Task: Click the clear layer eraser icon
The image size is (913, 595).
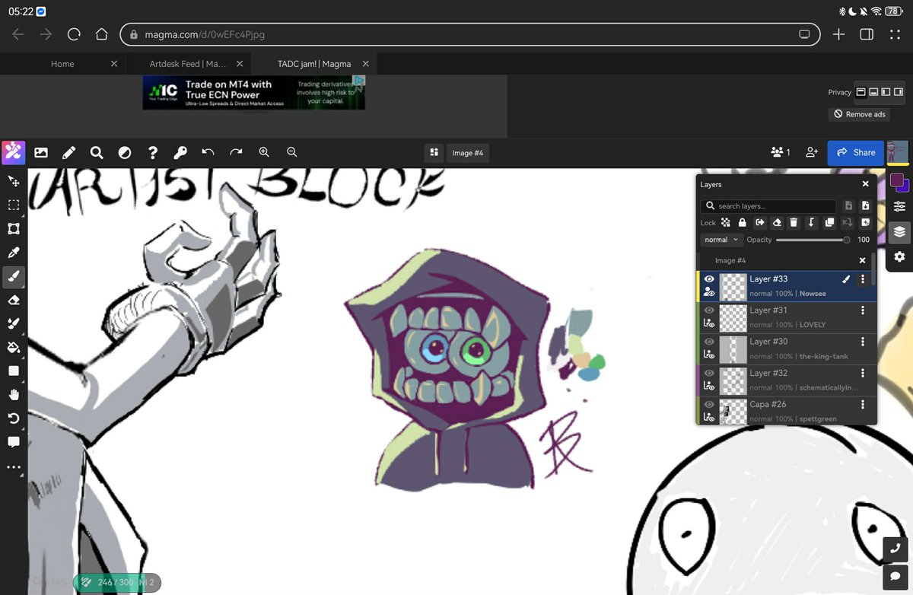Action: [777, 222]
